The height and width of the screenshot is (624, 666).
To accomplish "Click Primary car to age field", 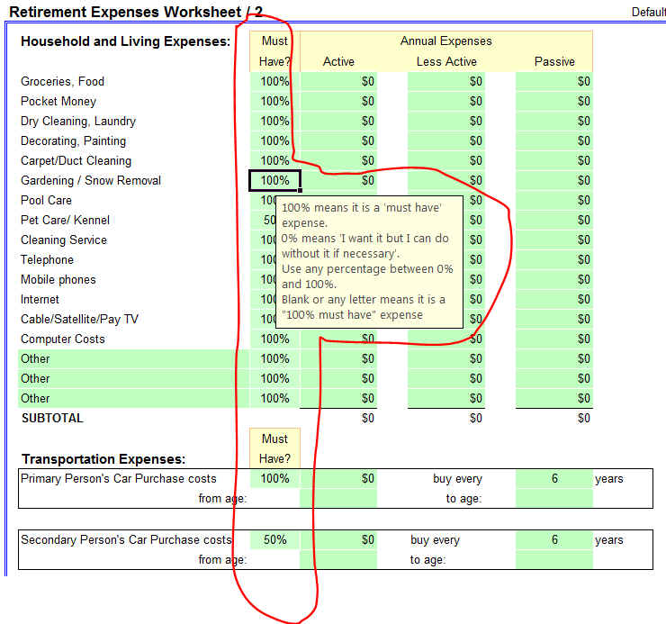I will (x=553, y=498).
